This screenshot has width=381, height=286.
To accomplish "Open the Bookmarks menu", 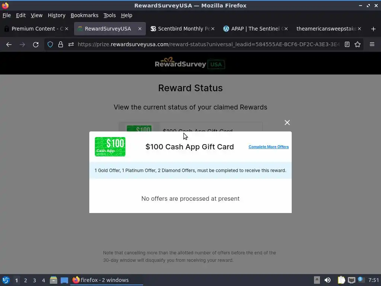I will (84, 15).
